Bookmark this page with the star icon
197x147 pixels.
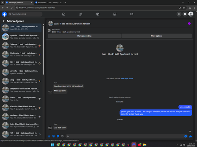click(x=184, y=8)
